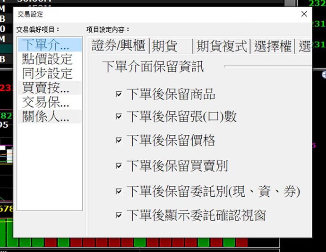Click the 項目設定內容 label
The height and width of the screenshot is (252, 326).
click(x=108, y=29)
